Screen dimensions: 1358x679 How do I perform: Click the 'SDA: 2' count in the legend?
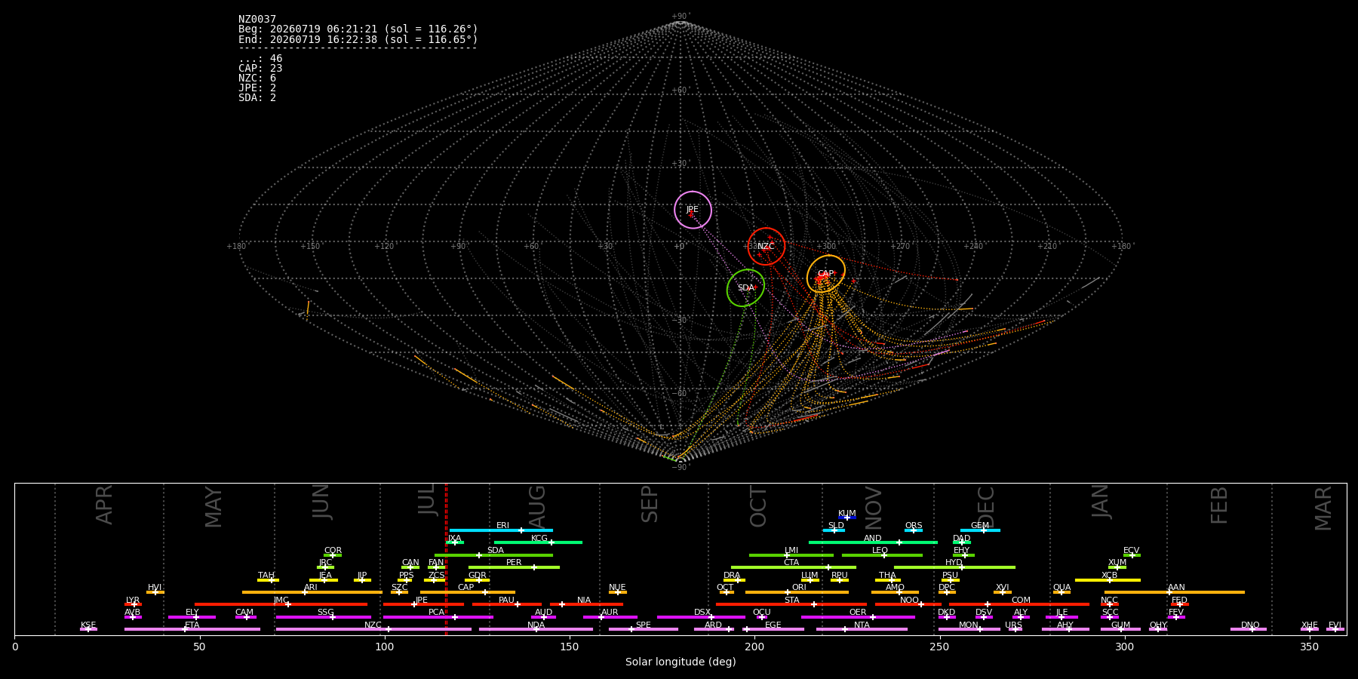(257, 98)
